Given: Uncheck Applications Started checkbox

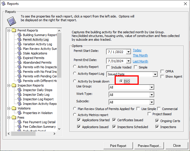Looking at the screenshot, I should tap(79, 120).
